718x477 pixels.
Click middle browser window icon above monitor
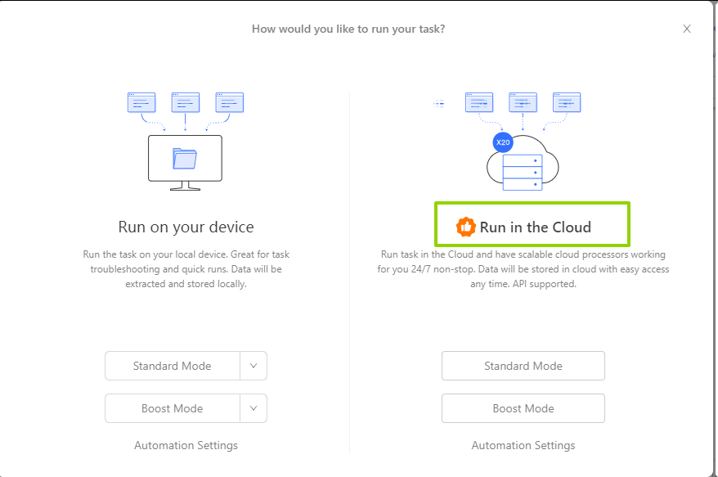coord(186,102)
